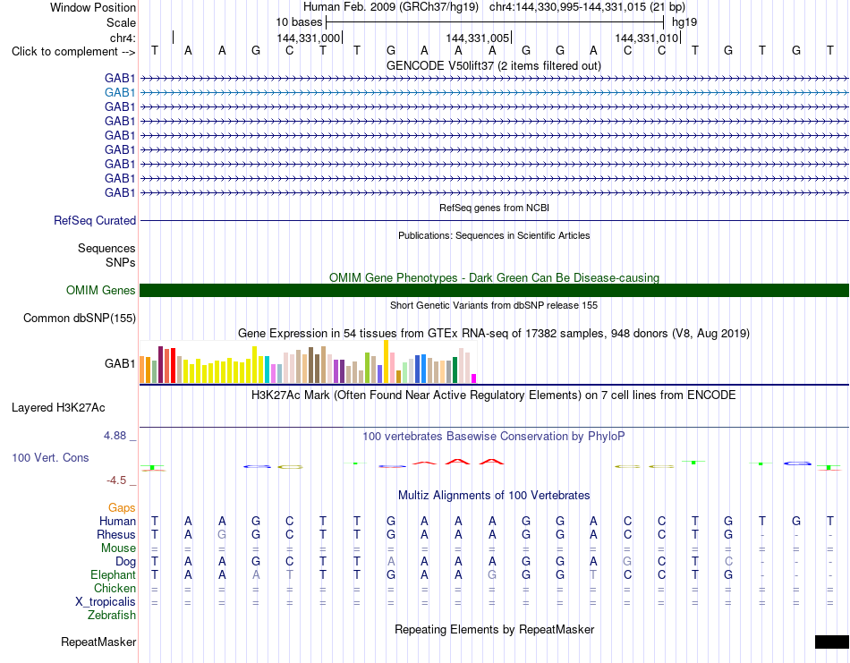Click the magenta bar ending the GTEx chart

474,378
